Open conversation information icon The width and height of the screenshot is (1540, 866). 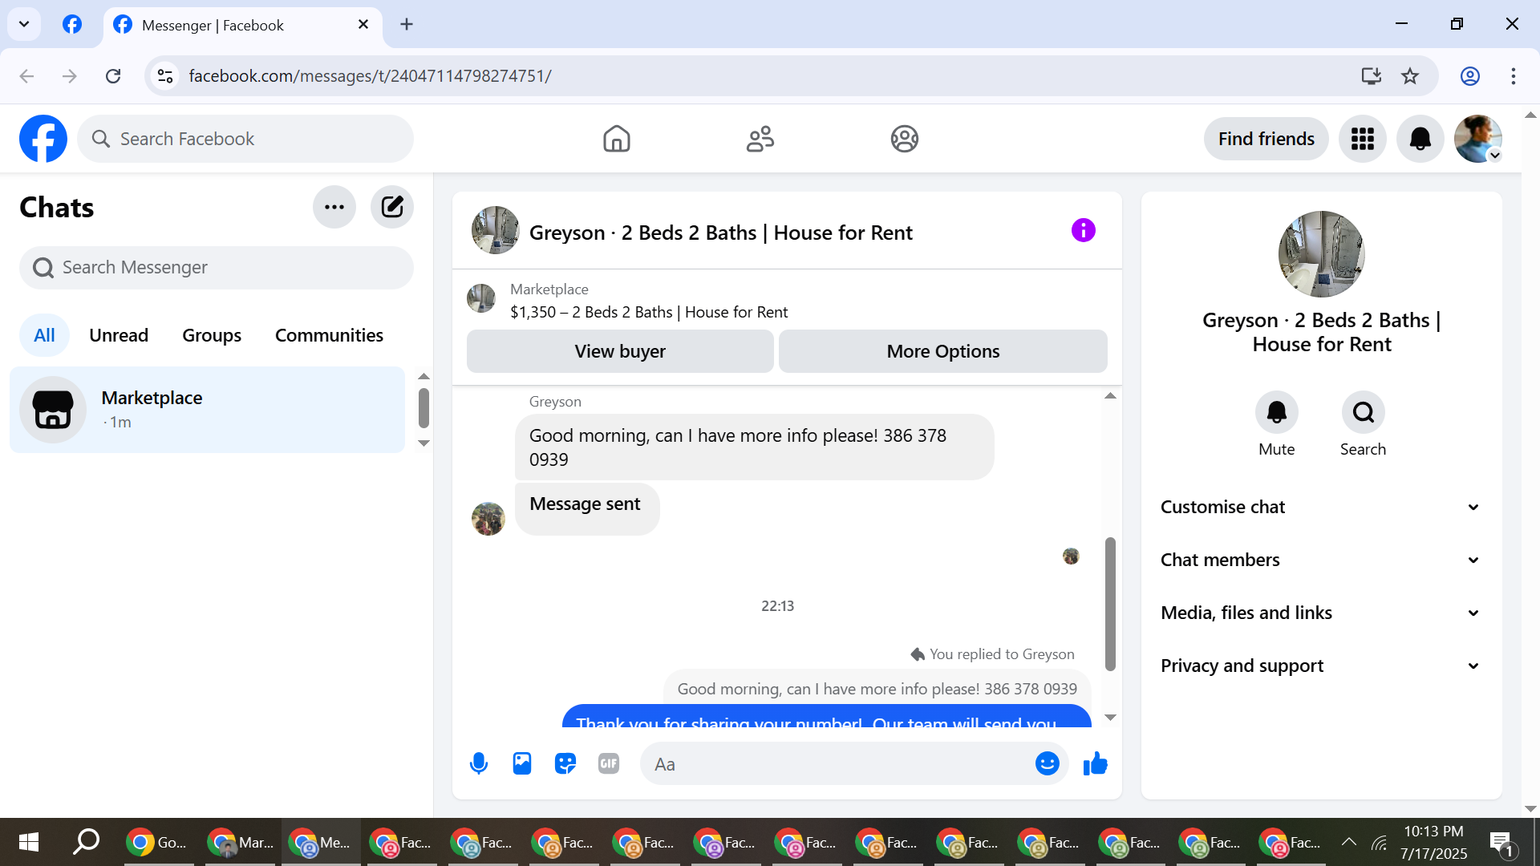pos(1084,231)
